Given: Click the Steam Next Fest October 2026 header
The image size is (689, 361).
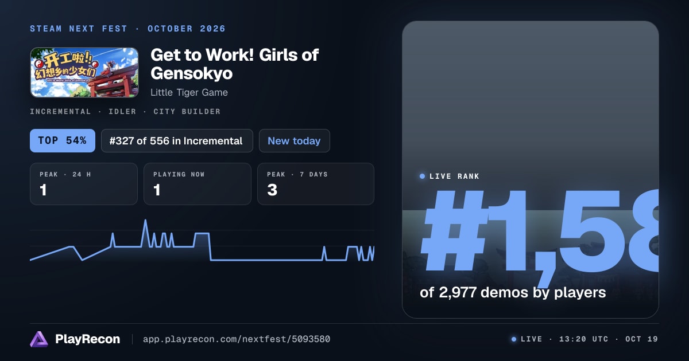Looking at the screenshot, I should pyautogui.click(x=127, y=29).
